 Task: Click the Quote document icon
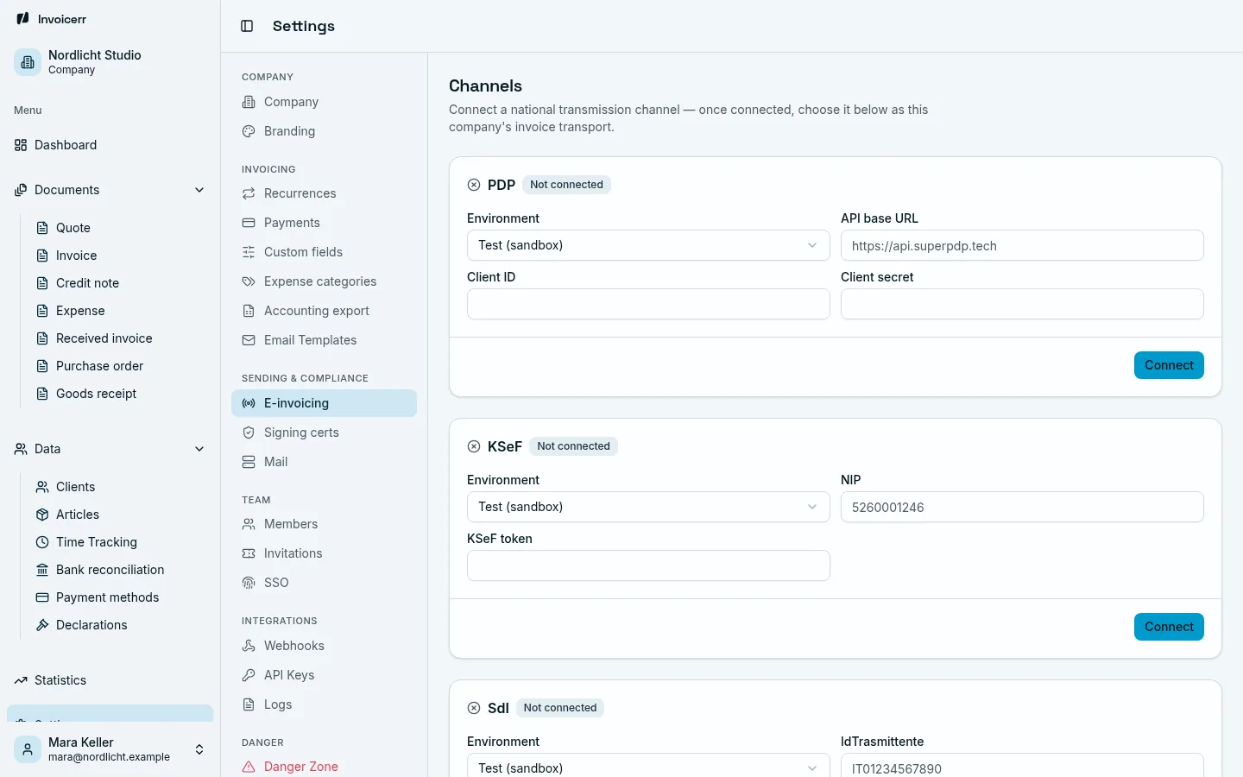42,228
